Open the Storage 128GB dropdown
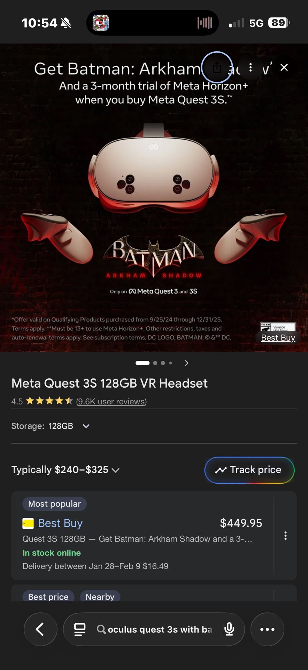 (x=86, y=426)
